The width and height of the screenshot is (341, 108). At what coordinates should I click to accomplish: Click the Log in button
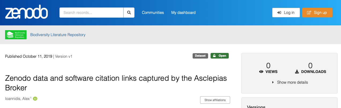coord(286,13)
